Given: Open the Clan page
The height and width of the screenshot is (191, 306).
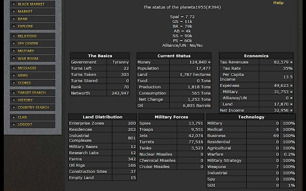Looking at the screenshot, I should 33,117.
